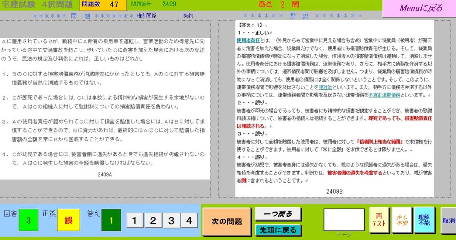This screenshot has height=240, width=456.
Task: Click the 理解不能 mark button
Action: click(x=424, y=220)
